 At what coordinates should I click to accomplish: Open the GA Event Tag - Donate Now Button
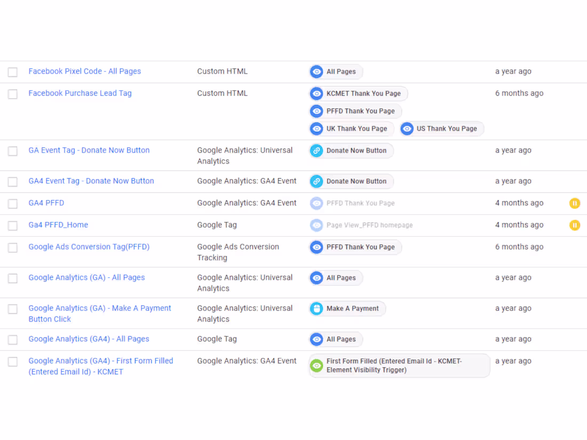[89, 150]
